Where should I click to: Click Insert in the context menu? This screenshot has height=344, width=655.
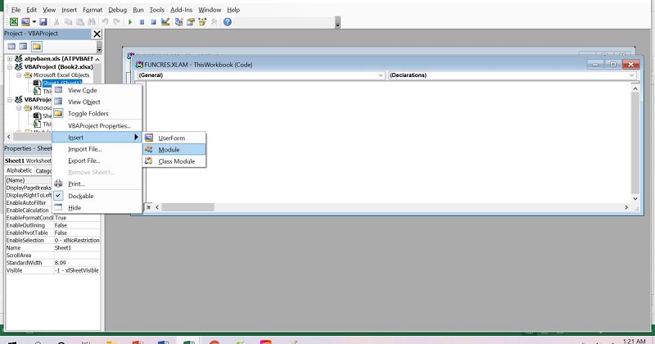tap(97, 137)
